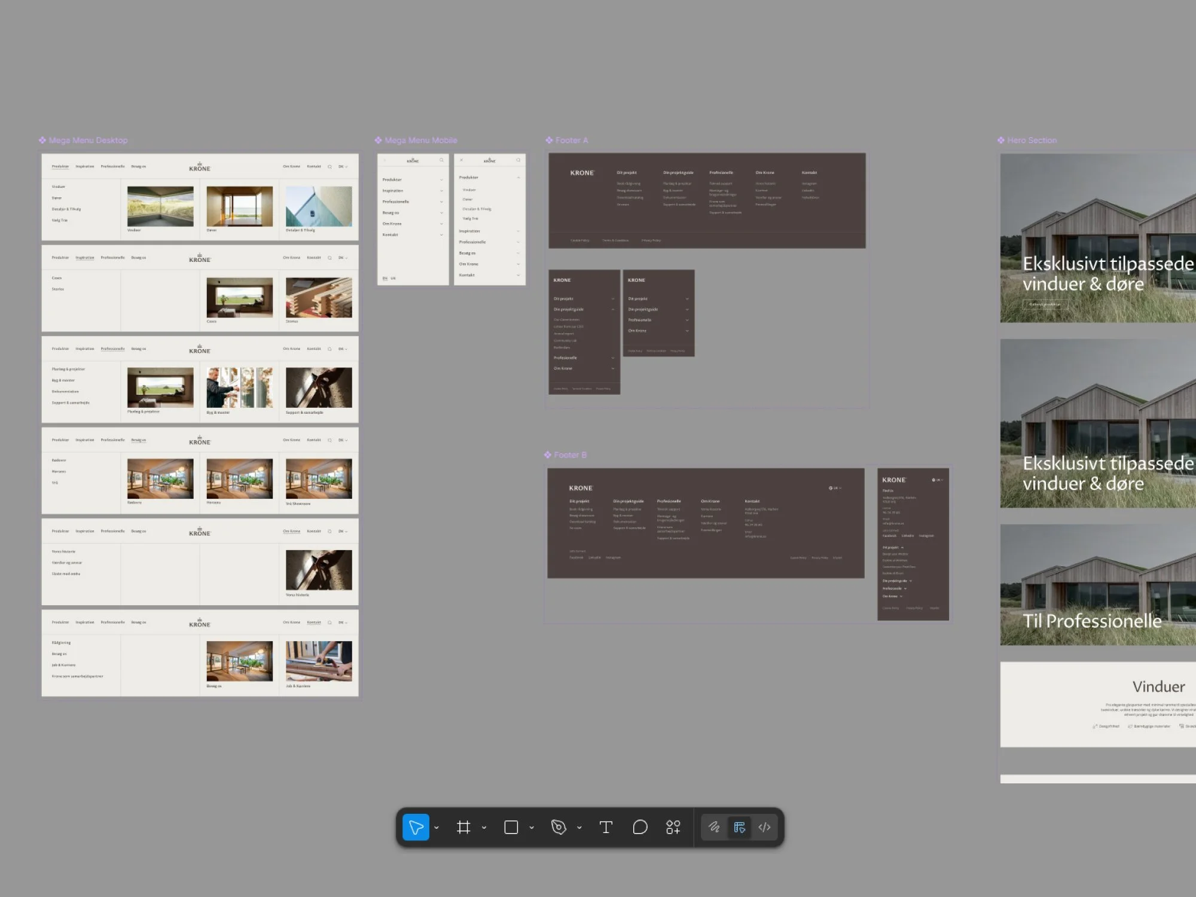Expand shape tools dropdown
This screenshot has height=897, width=1196.
532,828
